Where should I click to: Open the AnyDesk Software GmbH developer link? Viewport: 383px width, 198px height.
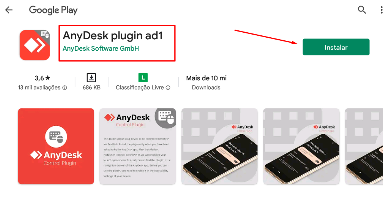(100, 48)
